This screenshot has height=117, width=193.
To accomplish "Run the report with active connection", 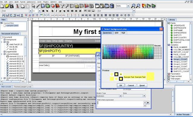I will (154, 6).
